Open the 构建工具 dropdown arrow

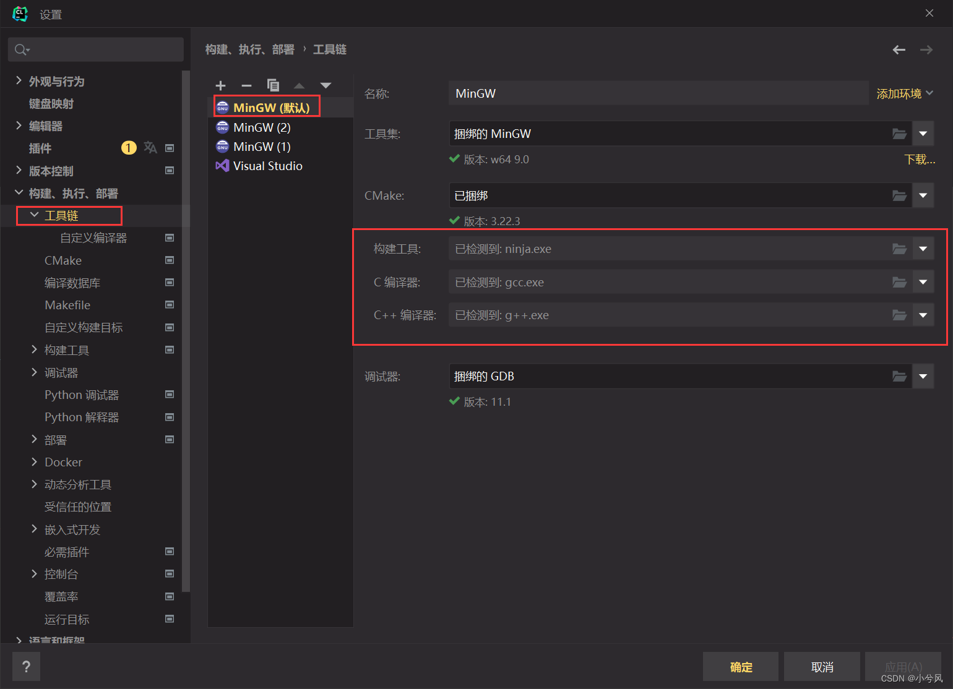[x=923, y=249]
